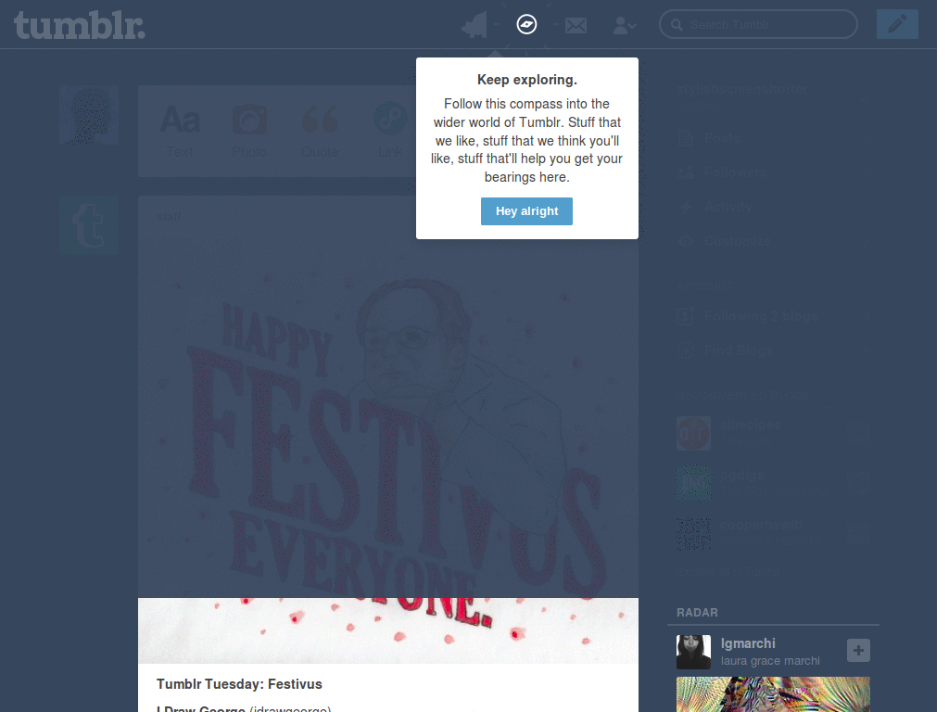The height and width of the screenshot is (712, 949).
Task: Open the colorful Radar post image
Action: click(774, 694)
